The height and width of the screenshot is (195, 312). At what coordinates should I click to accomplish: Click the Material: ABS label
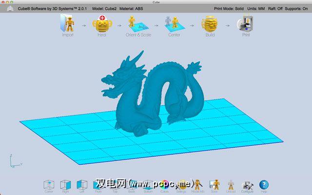point(131,9)
